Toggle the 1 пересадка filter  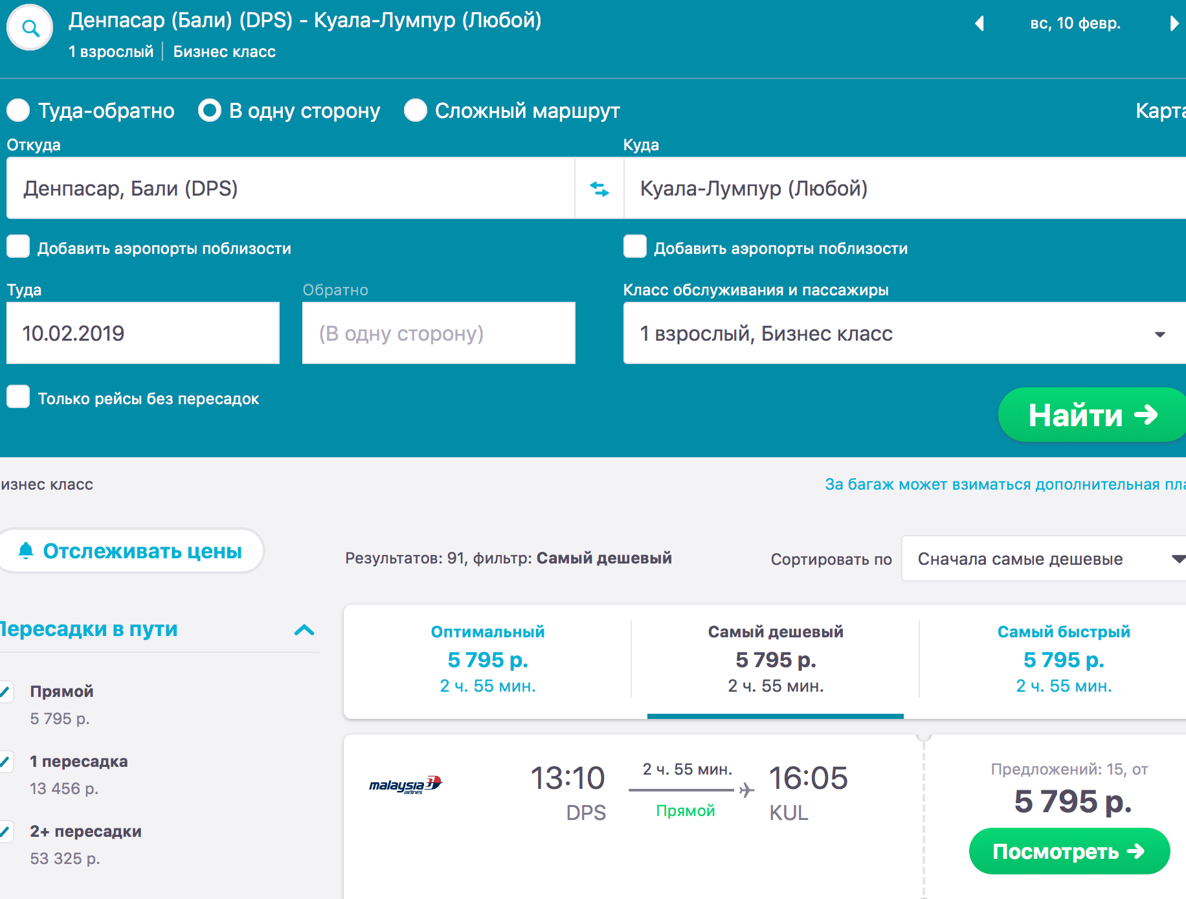tap(5, 762)
